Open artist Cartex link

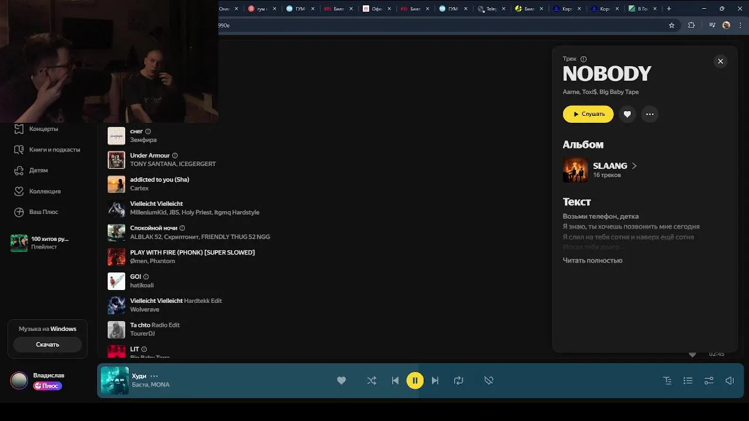coord(139,188)
